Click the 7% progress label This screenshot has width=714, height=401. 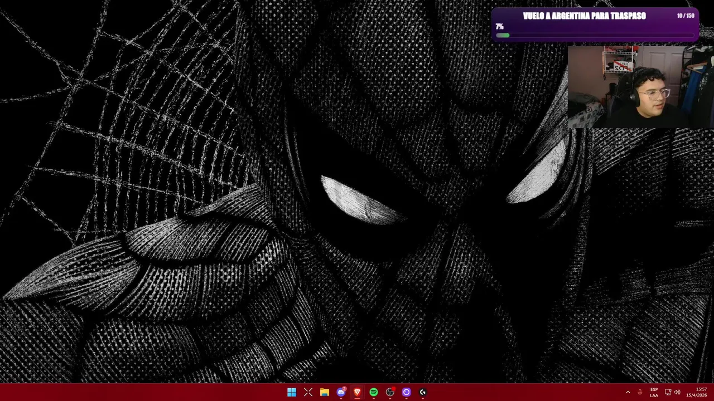pos(499,27)
